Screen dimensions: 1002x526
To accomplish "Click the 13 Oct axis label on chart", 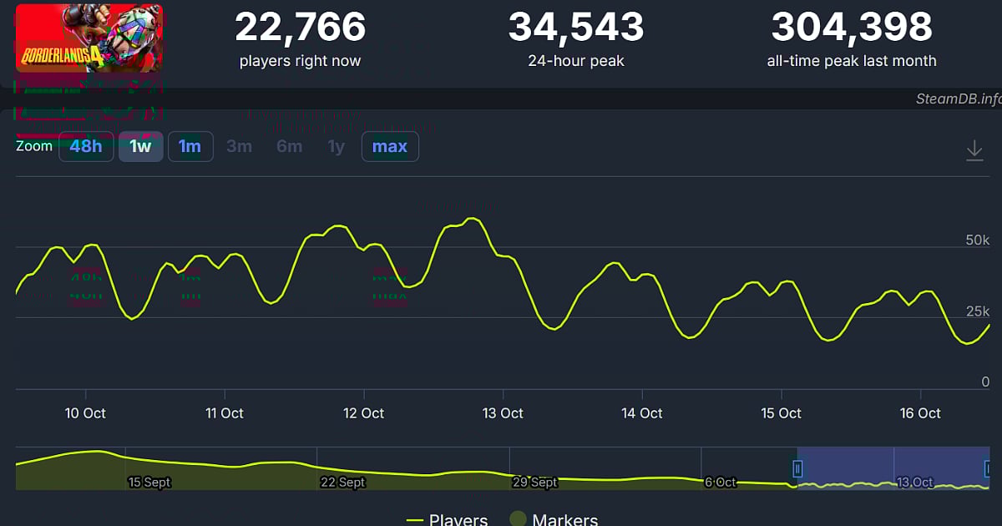I will 503,413.
